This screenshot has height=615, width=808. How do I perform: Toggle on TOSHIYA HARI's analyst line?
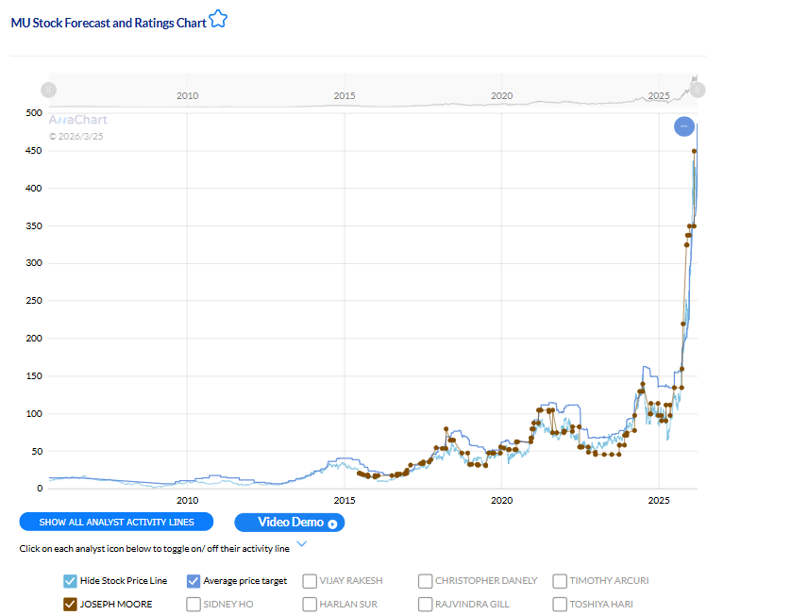(x=558, y=604)
